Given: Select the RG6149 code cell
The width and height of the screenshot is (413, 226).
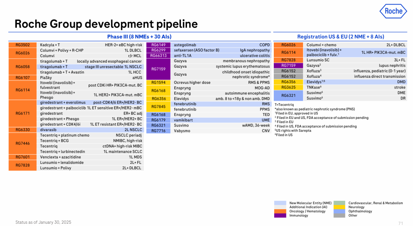Looking at the screenshot, I should click(x=159, y=45).
